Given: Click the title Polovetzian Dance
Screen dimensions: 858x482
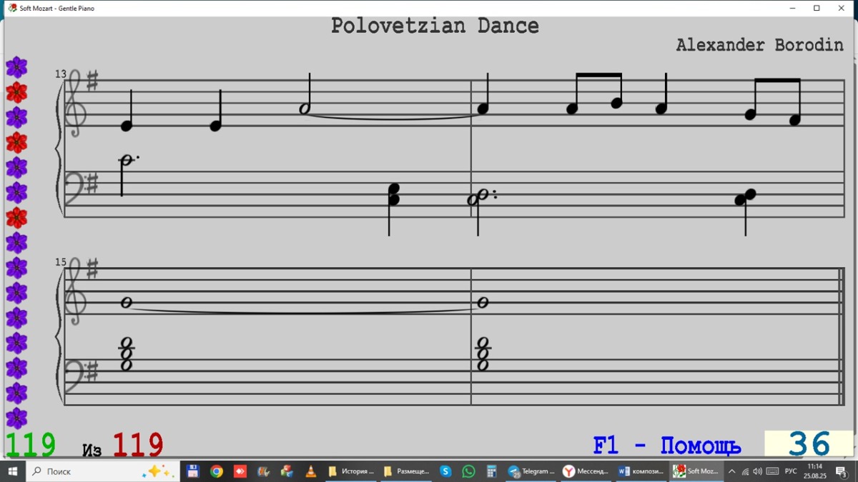Looking at the screenshot, I should [x=435, y=26].
